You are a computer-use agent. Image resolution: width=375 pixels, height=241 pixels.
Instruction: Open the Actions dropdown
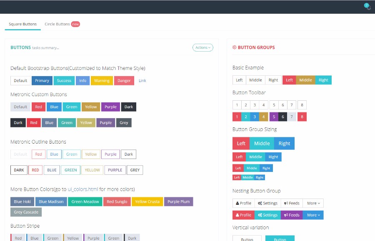(x=202, y=47)
